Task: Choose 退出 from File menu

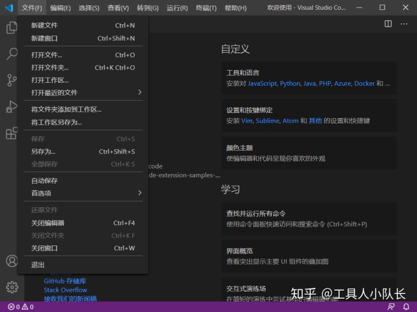Action: [x=83, y=265]
